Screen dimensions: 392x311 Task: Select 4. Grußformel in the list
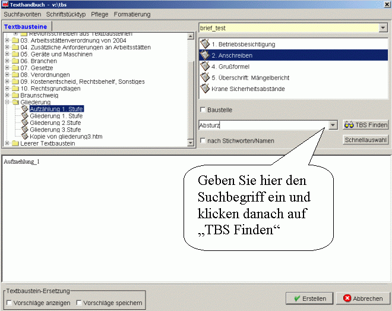[x=293, y=67]
